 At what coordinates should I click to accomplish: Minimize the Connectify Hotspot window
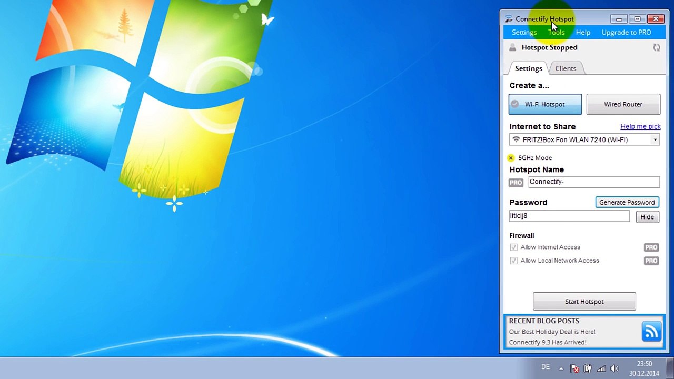point(619,19)
